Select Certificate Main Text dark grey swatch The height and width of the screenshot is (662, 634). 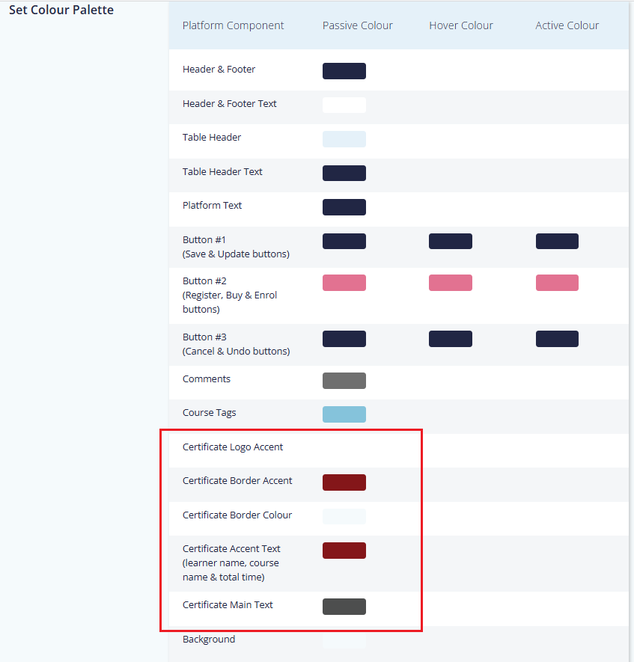pos(344,607)
